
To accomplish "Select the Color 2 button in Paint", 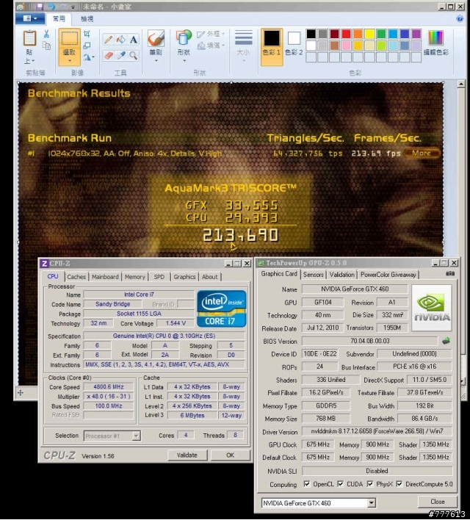I will pyautogui.click(x=294, y=45).
